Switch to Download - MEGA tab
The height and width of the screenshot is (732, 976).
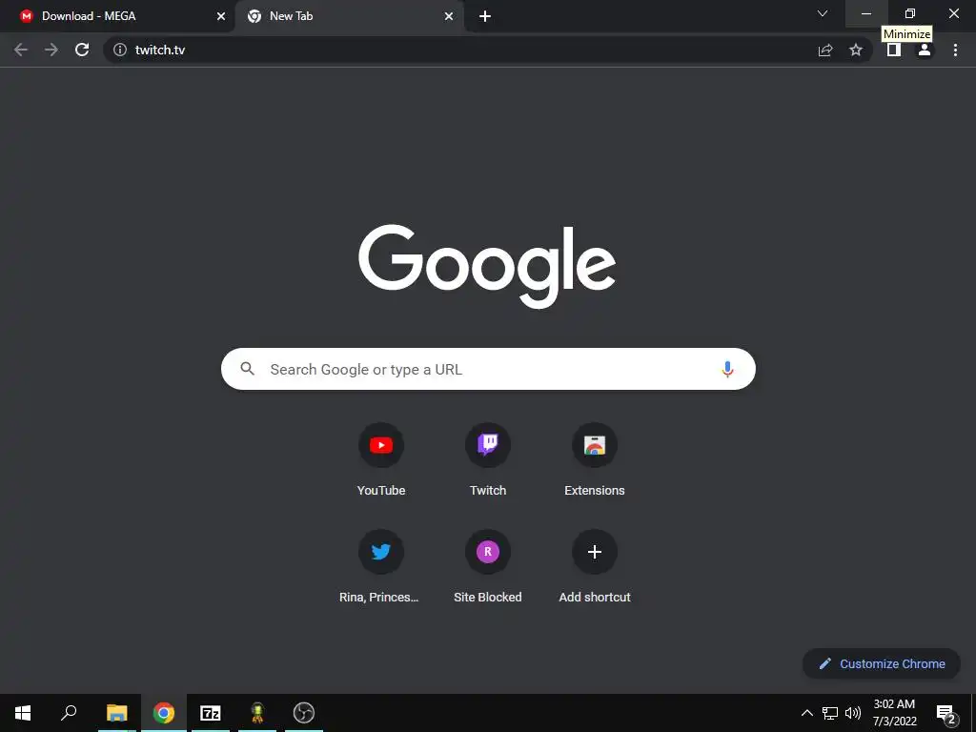(117, 17)
